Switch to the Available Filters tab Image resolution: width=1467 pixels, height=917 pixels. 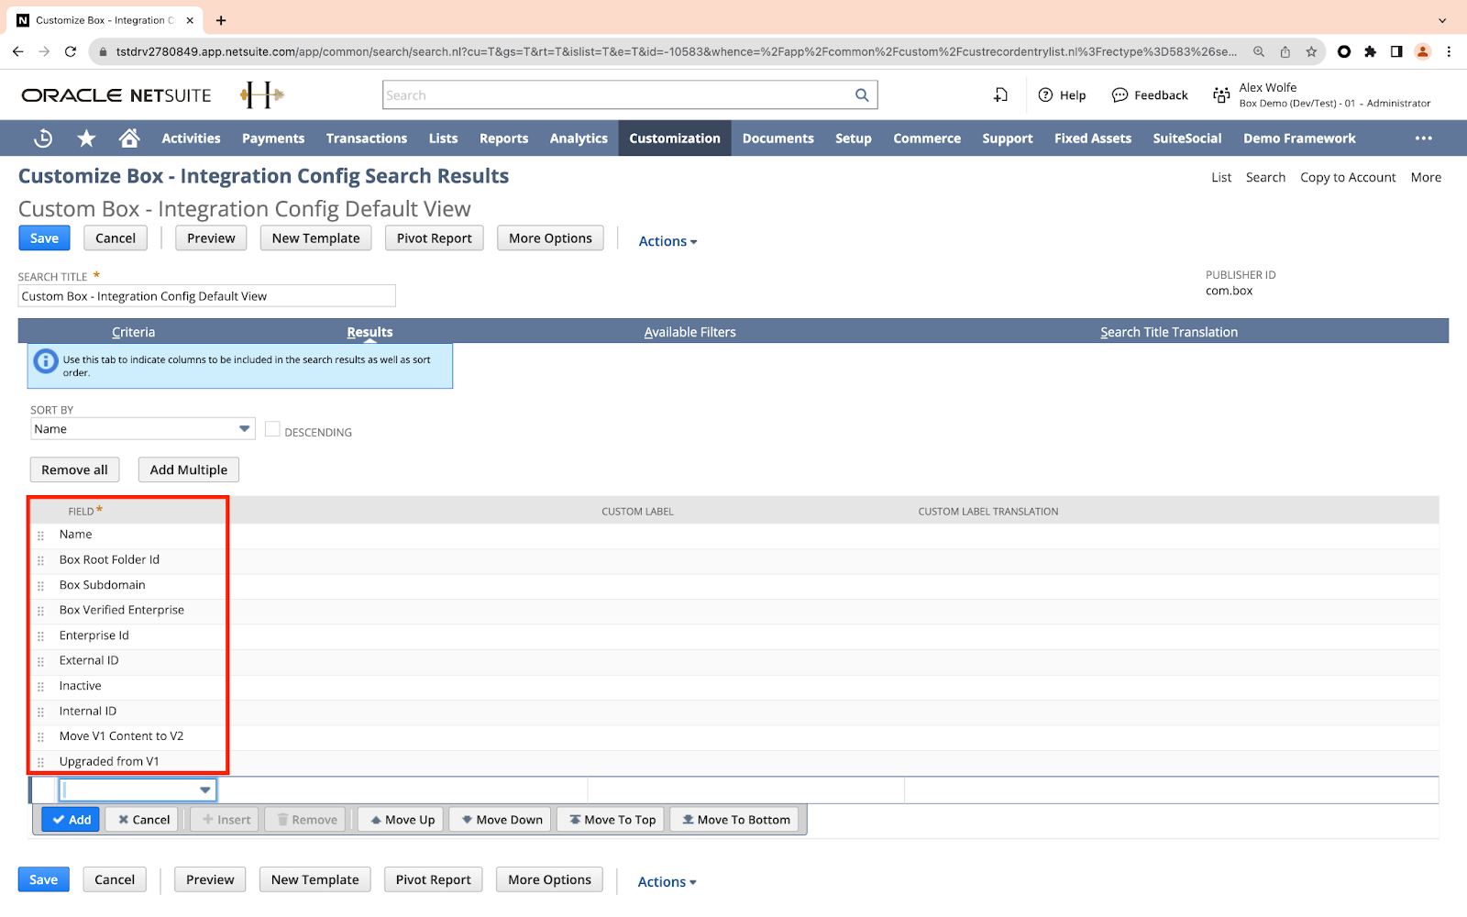pos(689,332)
